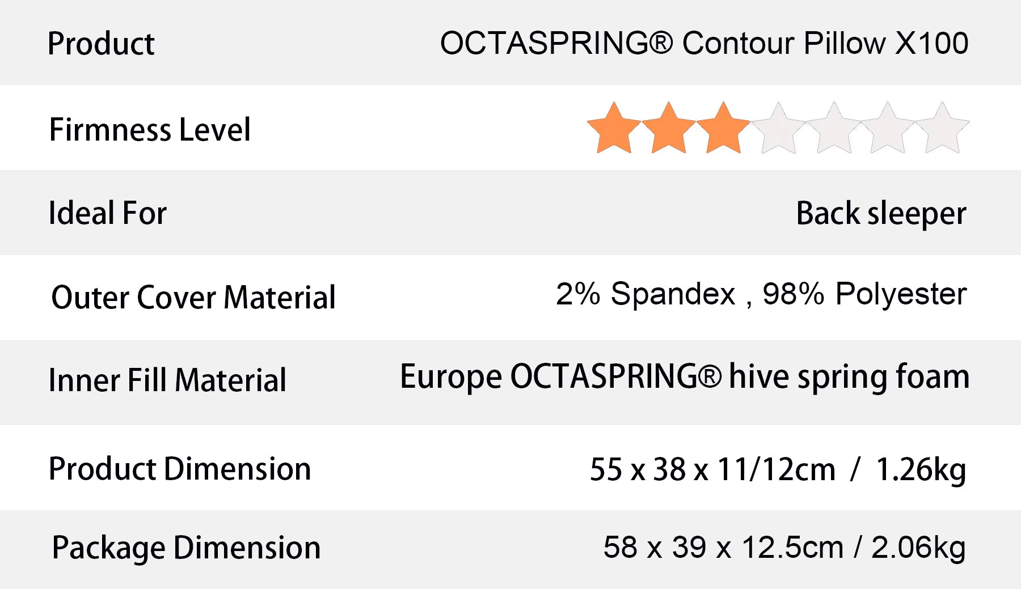Select the OCTASPRING Contour Pillow X100 text
This screenshot has width=1021, height=589.
pyautogui.click(x=704, y=43)
